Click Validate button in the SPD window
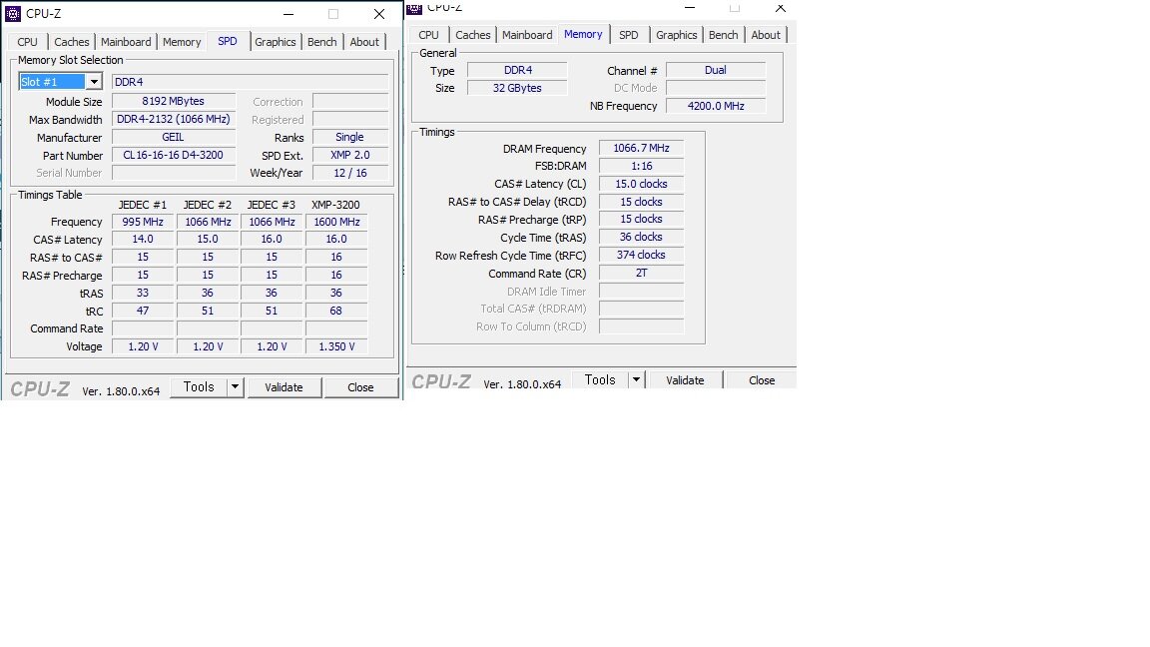This screenshot has width=1150, height=647. tap(284, 387)
